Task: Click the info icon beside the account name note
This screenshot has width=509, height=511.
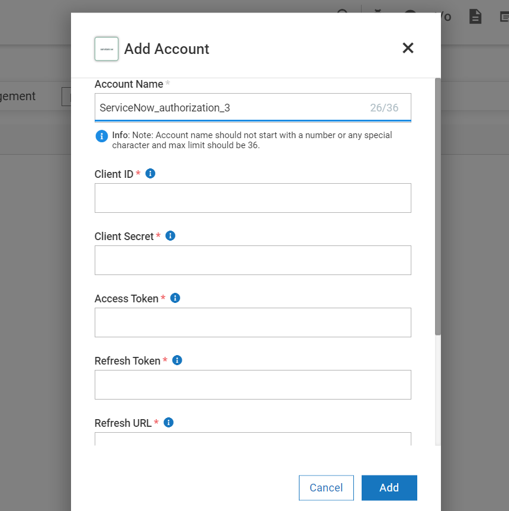Action: coord(101,136)
